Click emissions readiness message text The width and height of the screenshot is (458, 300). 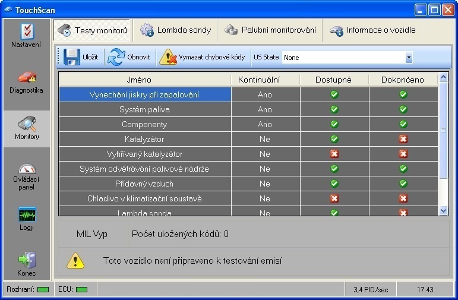click(x=192, y=261)
